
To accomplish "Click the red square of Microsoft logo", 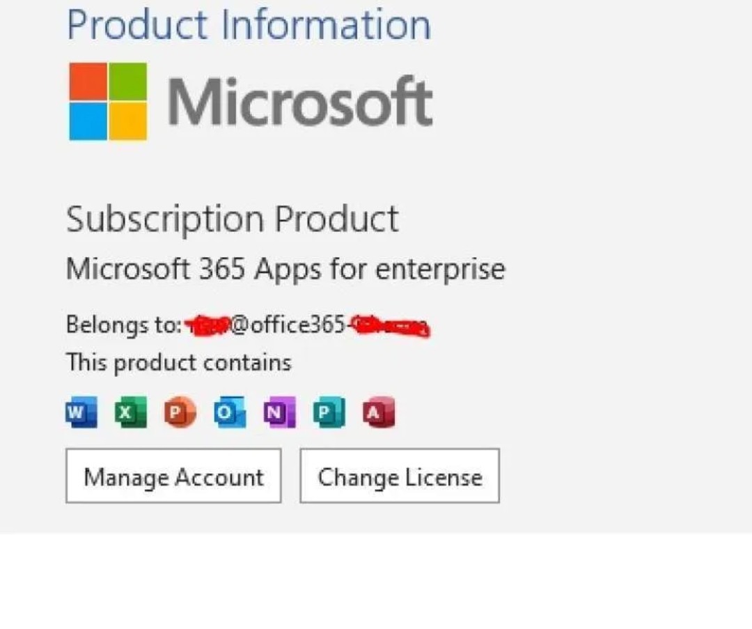I will [x=88, y=81].
